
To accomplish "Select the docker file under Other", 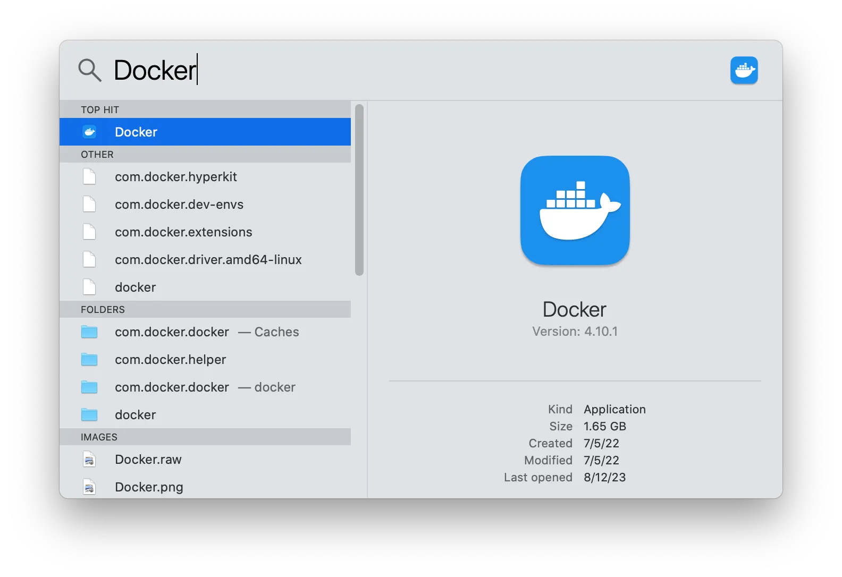I will click(x=205, y=287).
